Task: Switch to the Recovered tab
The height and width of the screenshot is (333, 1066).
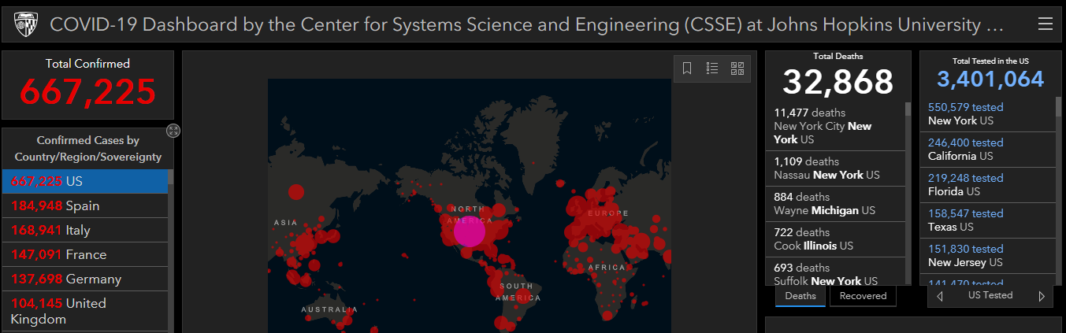Action: click(x=863, y=296)
